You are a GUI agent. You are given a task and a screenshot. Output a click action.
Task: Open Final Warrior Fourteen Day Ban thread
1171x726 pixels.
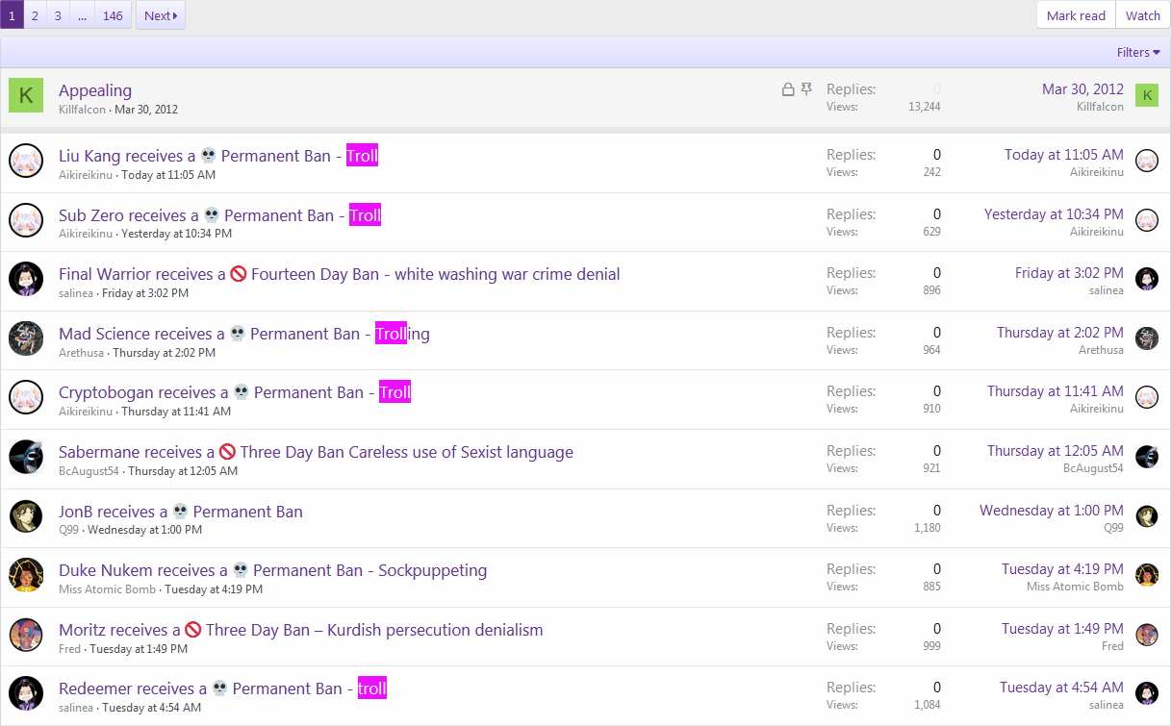point(340,274)
